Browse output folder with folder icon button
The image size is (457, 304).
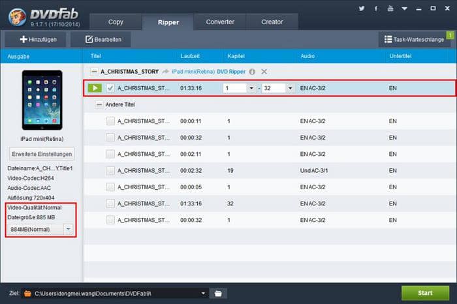tap(218, 294)
